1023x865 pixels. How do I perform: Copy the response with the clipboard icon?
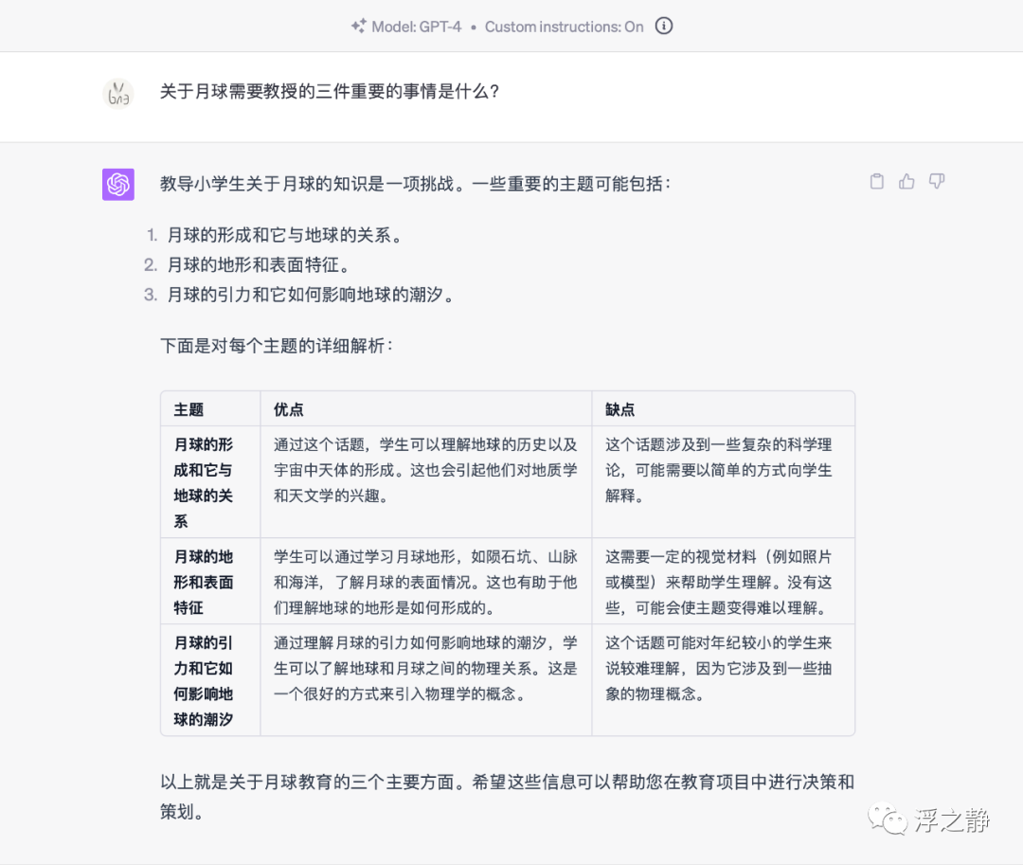click(x=877, y=182)
